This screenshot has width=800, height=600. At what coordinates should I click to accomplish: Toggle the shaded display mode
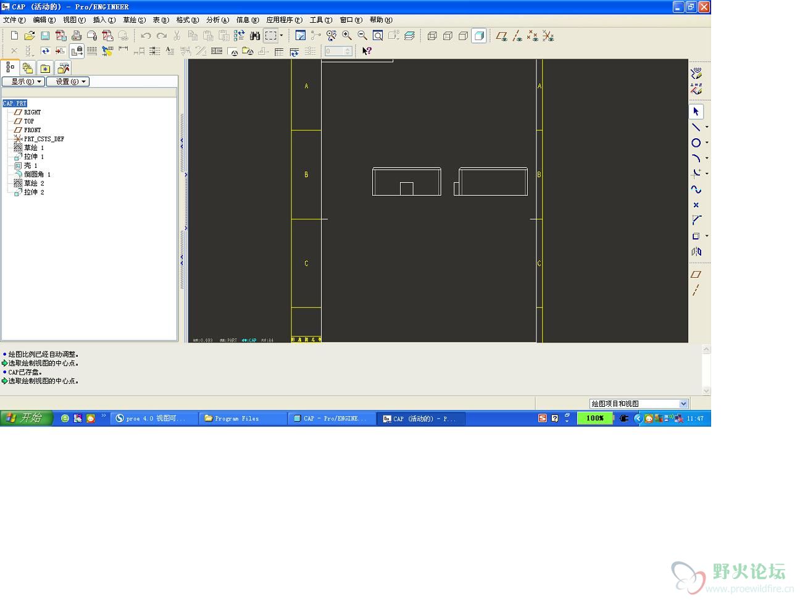(479, 36)
